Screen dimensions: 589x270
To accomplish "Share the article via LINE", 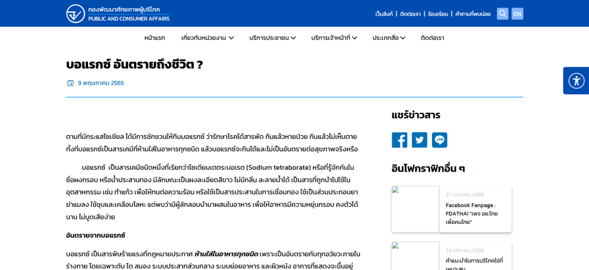I will [x=439, y=140].
